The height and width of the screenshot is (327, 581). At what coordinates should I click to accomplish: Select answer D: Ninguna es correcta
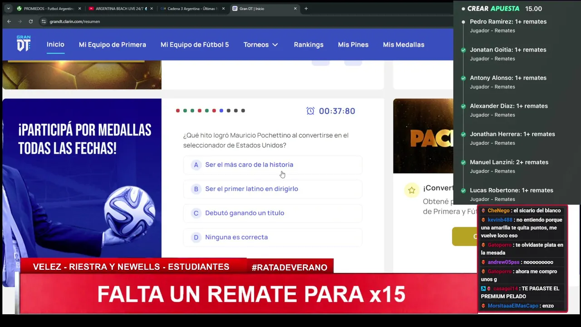[272, 237]
